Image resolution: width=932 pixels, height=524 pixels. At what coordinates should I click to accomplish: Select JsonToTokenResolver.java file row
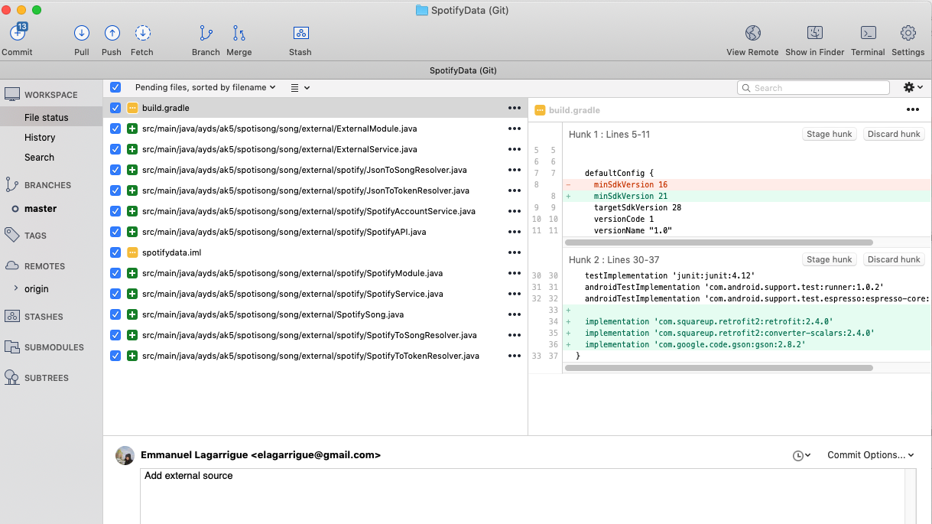315,190
